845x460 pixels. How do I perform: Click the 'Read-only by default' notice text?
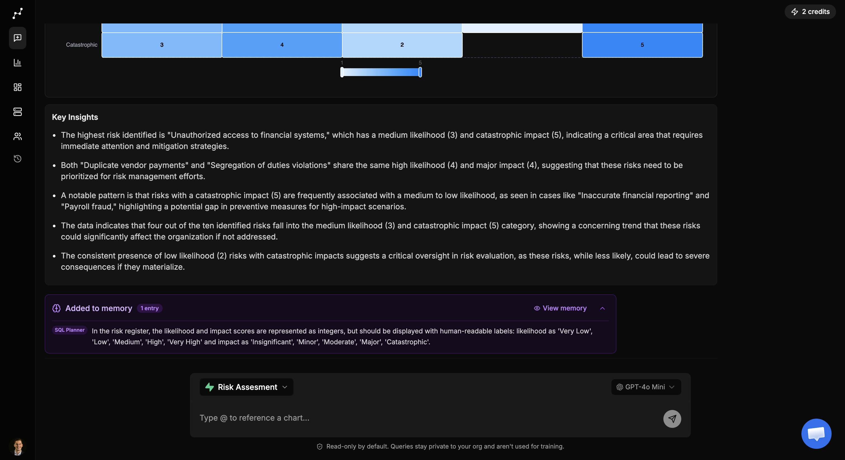tap(445, 447)
